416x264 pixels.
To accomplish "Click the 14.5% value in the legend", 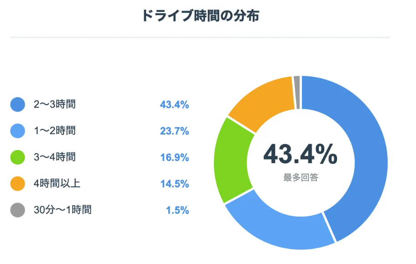I will [174, 184].
